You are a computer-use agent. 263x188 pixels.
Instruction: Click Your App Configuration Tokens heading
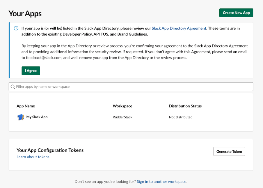(x=50, y=150)
